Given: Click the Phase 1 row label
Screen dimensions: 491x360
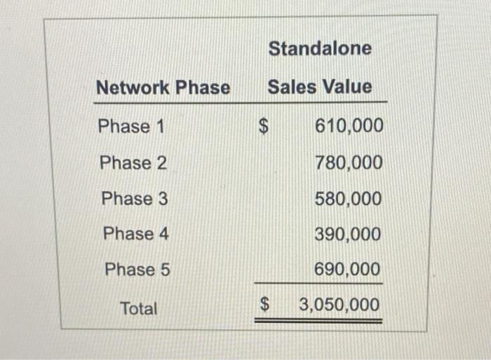Looking at the screenshot, I should pyautogui.click(x=131, y=126).
